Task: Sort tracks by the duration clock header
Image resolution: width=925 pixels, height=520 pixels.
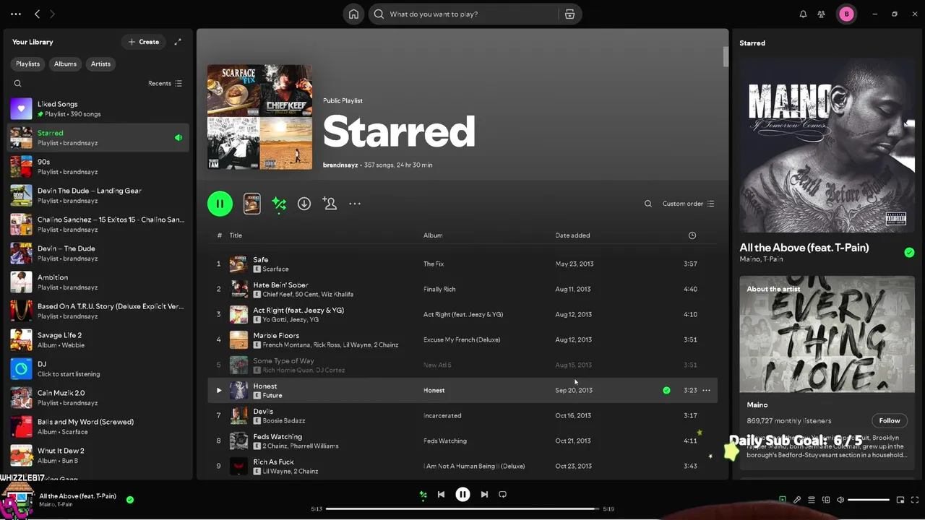Action: (692, 235)
